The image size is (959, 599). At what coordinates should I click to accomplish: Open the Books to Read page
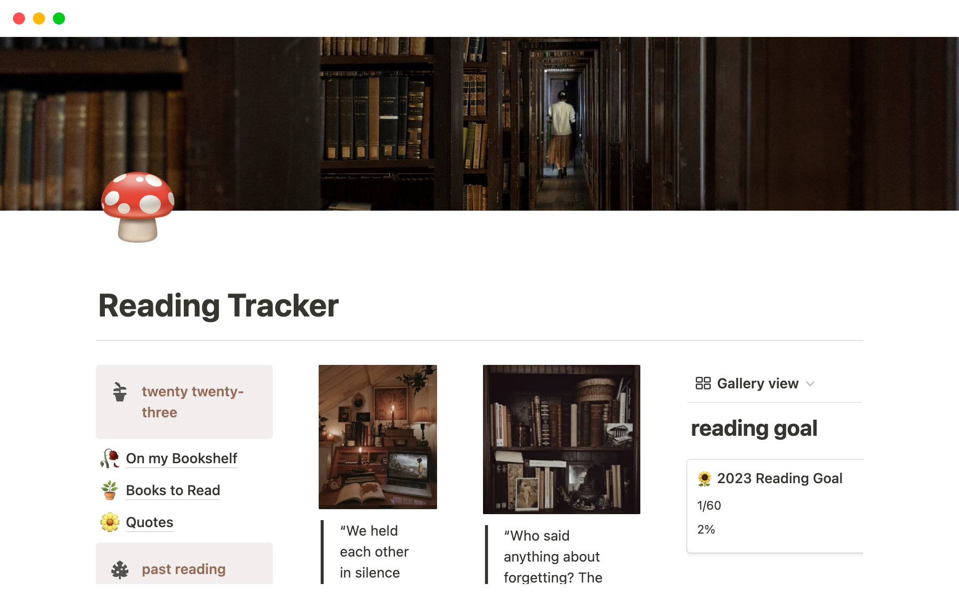(x=173, y=490)
